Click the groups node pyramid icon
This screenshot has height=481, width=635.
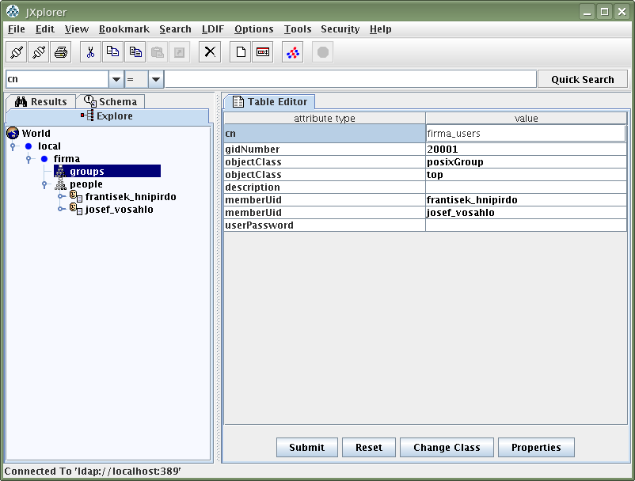(x=61, y=171)
